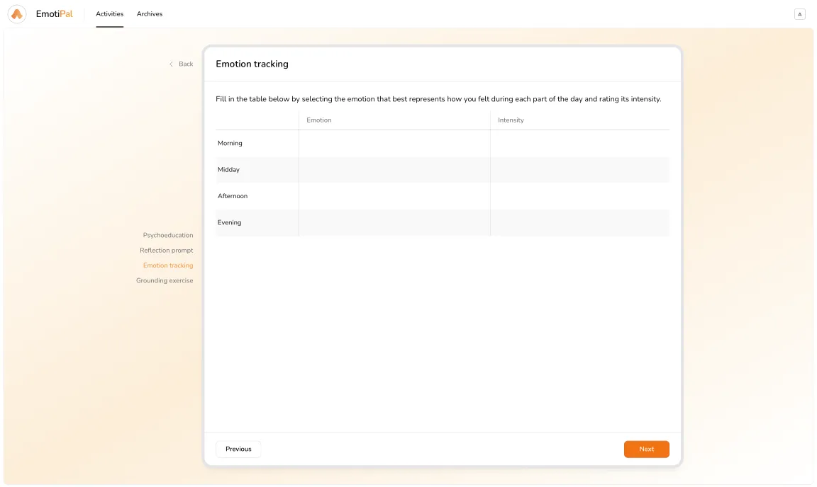This screenshot has height=487, width=817.
Task: Click the Next button
Action: [x=646, y=449]
